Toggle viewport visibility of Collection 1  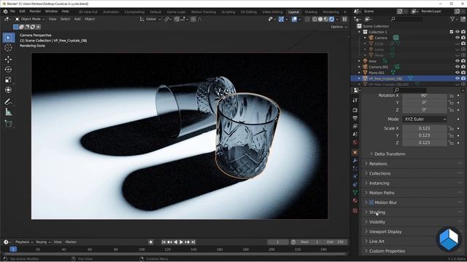458,32
